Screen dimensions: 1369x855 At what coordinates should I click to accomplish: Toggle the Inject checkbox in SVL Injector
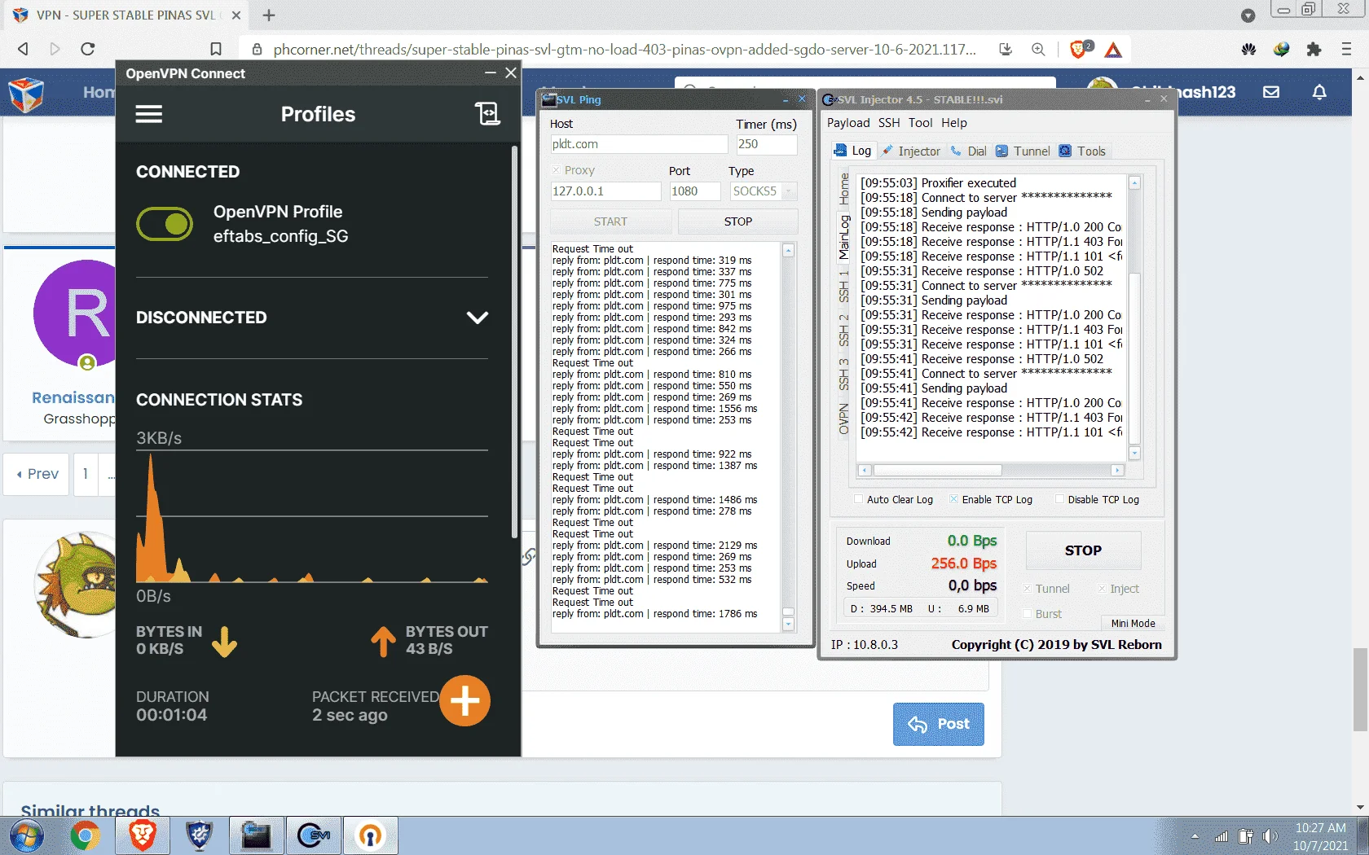1102,589
